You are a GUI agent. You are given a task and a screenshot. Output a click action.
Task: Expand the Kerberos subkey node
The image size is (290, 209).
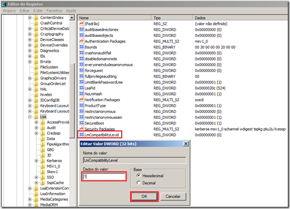point(36,161)
